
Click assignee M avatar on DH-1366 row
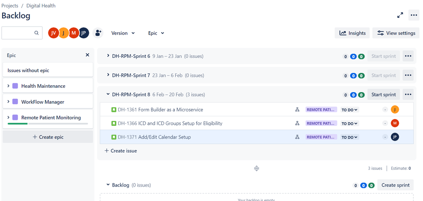point(395,123)
